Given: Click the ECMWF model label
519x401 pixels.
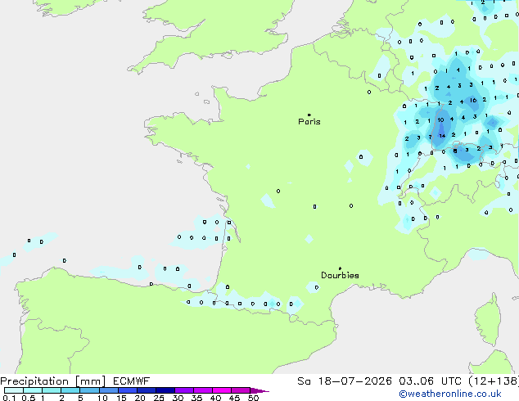Looking at the screenshot, I should pyautogui.click(x=132, y=381).
